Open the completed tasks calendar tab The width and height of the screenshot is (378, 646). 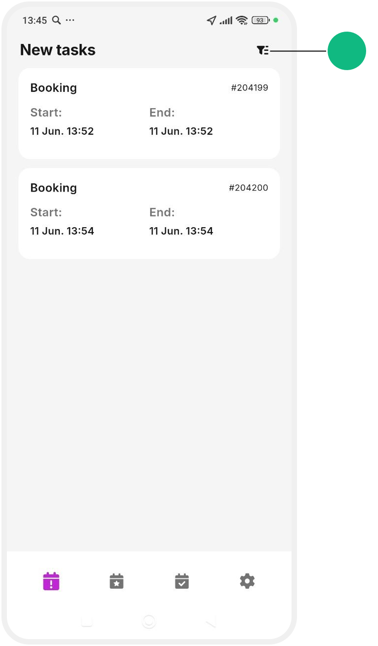point(182,581)
